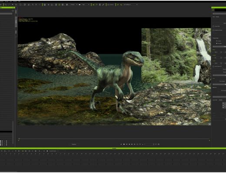Toggle the second checkbox in right panel
Image resolution: width=226 pixels, height=173 pixels.
coord(213,30)
